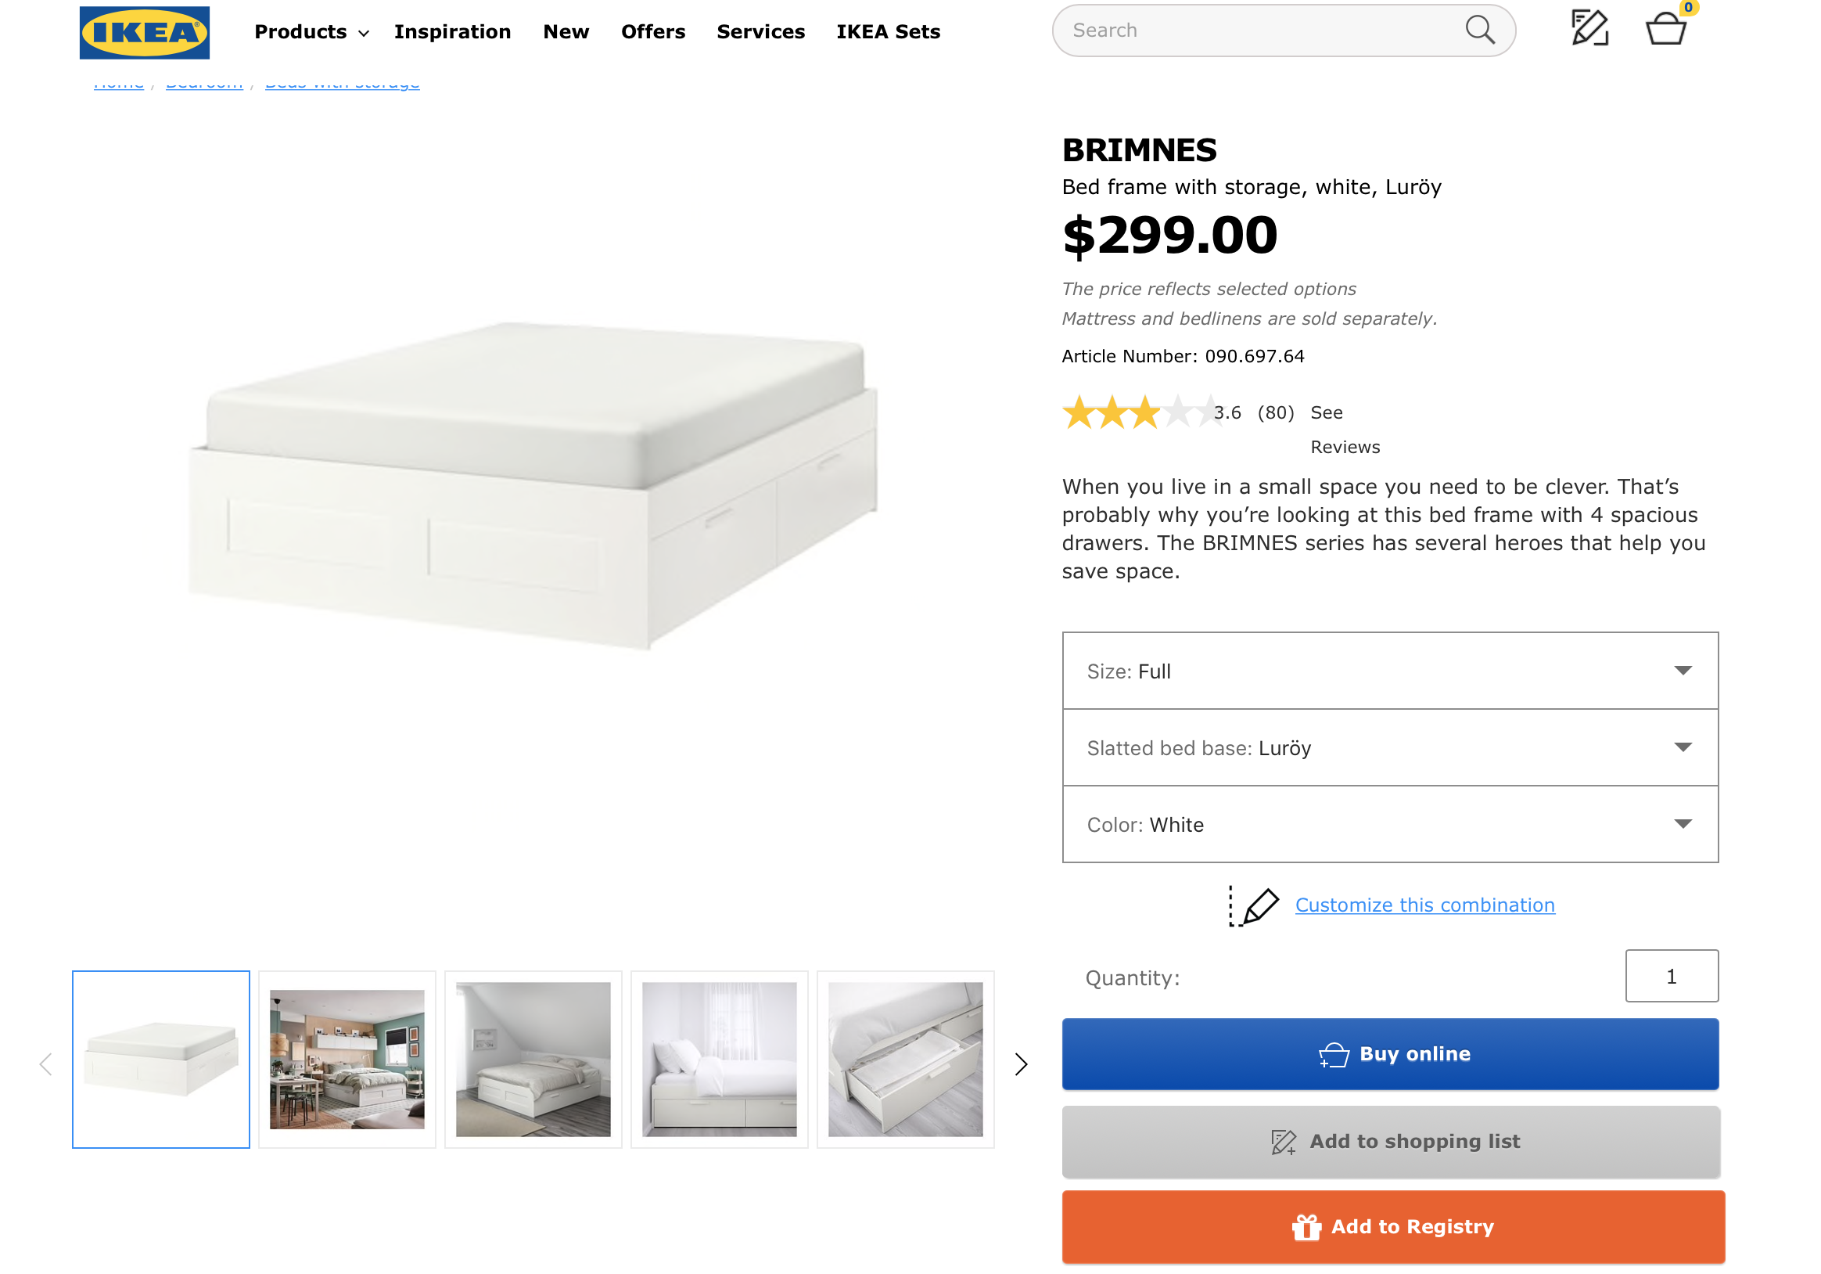The height and width of the screenshot is (1274, 1821).
Task: Click the IKEA logo
Action: pos(145,33)
